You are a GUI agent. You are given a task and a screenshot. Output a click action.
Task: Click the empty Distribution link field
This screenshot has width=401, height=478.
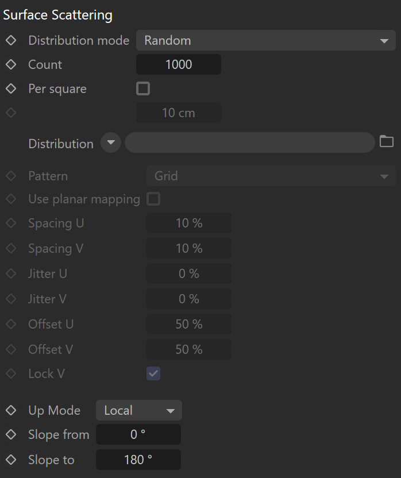250,142
